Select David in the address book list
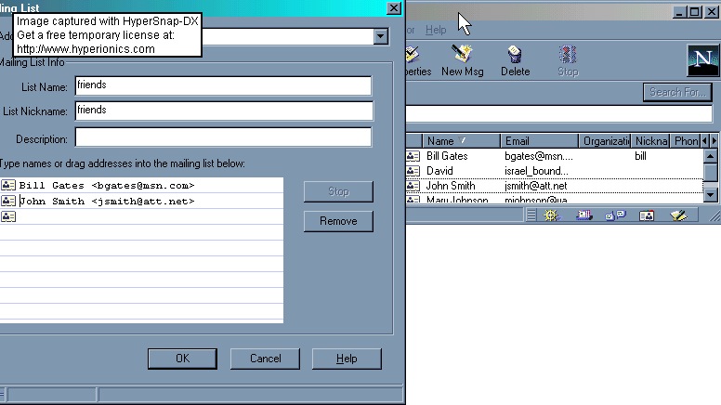The height and width of the screenshot is (405, 721). coord(439,171)
